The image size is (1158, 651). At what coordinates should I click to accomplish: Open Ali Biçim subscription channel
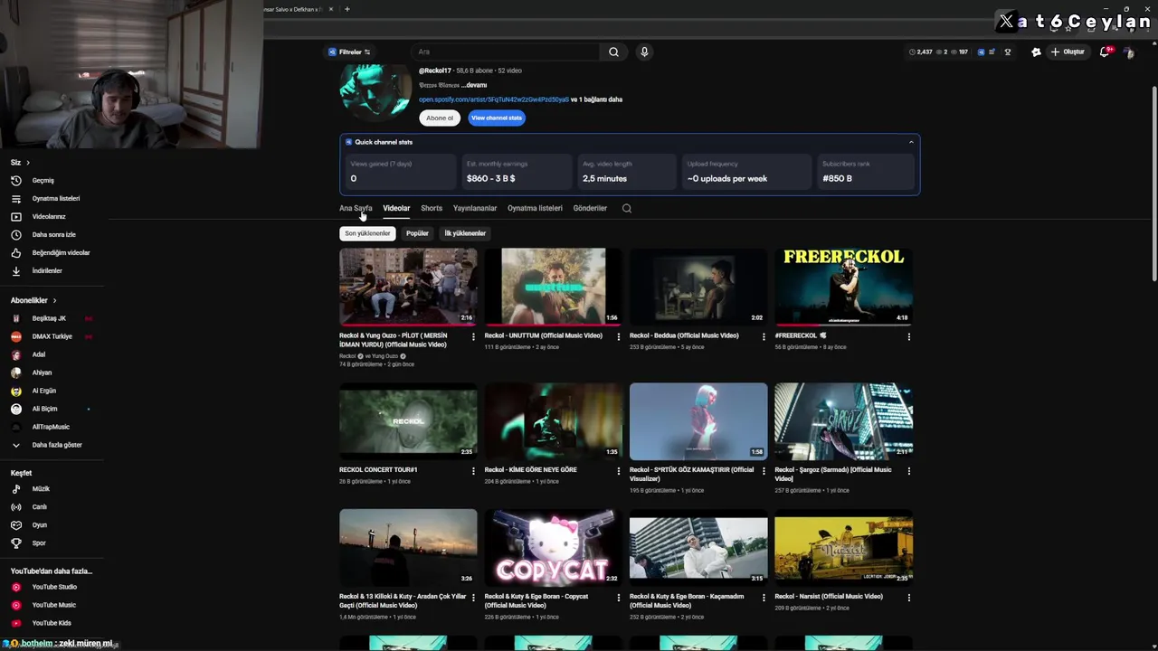(x=45, y=409)
